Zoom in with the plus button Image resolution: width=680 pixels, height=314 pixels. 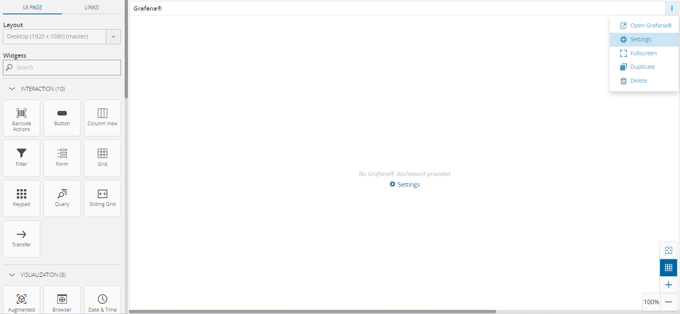(669, 285)
